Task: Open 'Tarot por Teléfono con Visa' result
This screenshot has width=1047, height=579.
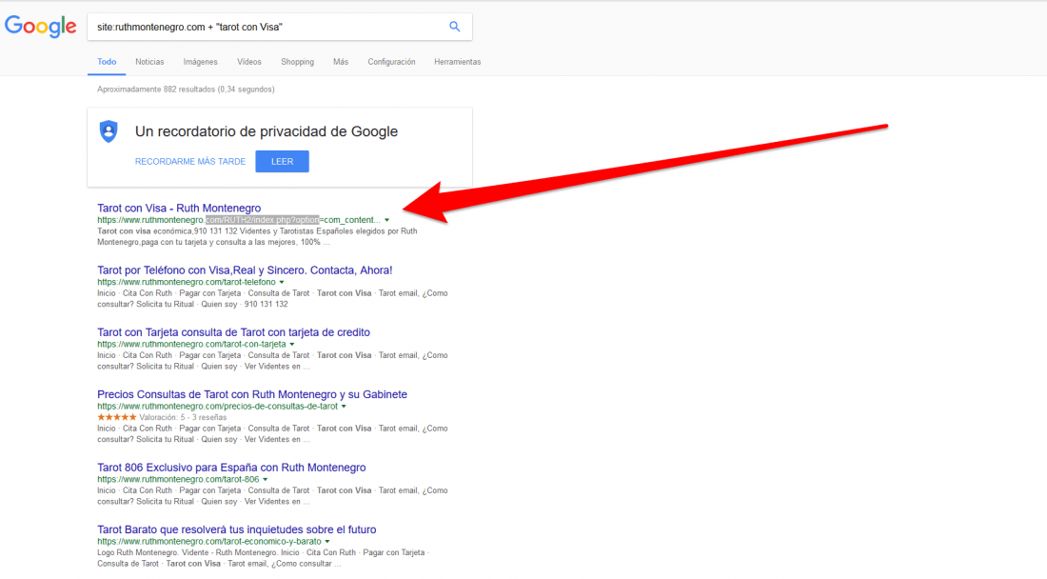Action: tap(245, 270)
